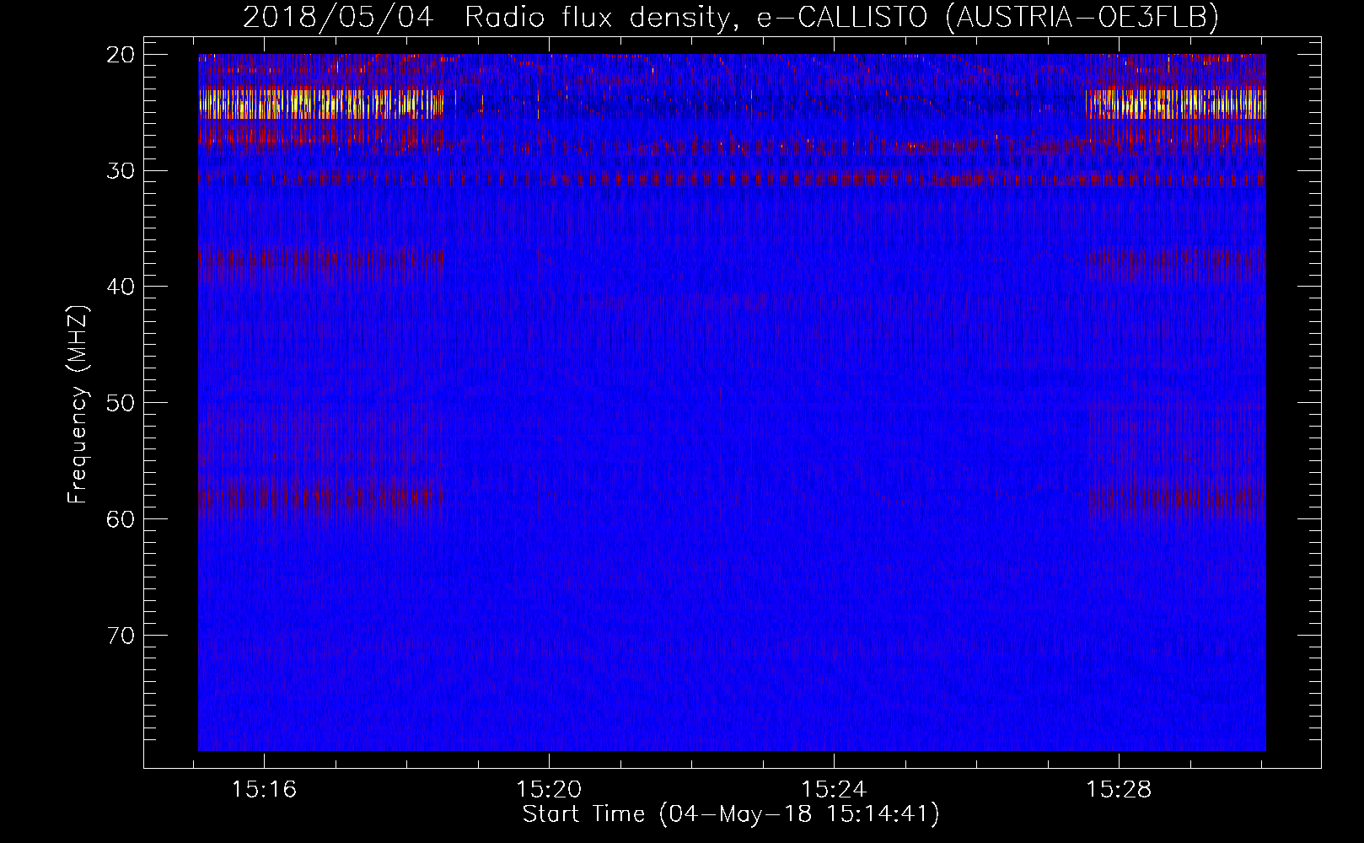Click the 50 frequency tick label
The image size is (1364, 843).
point(121,403)
